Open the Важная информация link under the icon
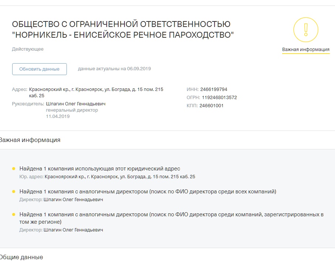Image resolution: width=335 pixels, height=264 pixels. pos(306,50)
